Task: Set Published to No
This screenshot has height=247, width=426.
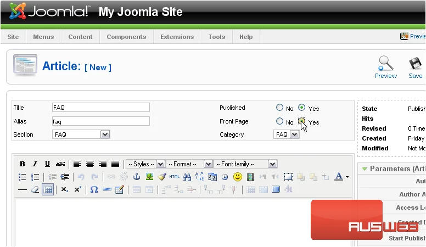Action: coord(279,108)
